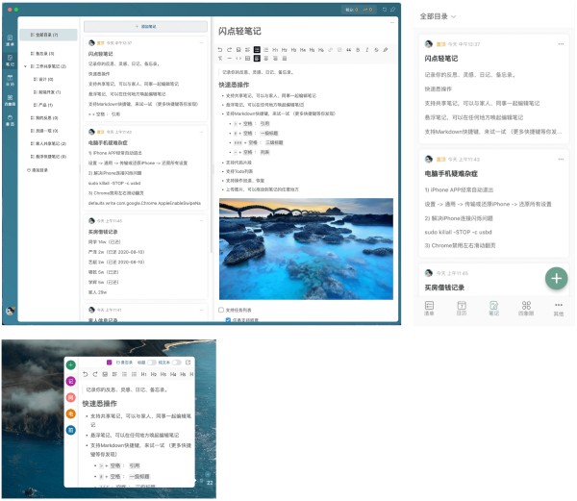
Task: Click the bottom tomato timer sidebar icon
Action: pos(10,120)
